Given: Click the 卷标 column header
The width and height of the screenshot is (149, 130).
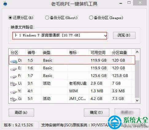Looking at the screenshot, I should [73, 53].
